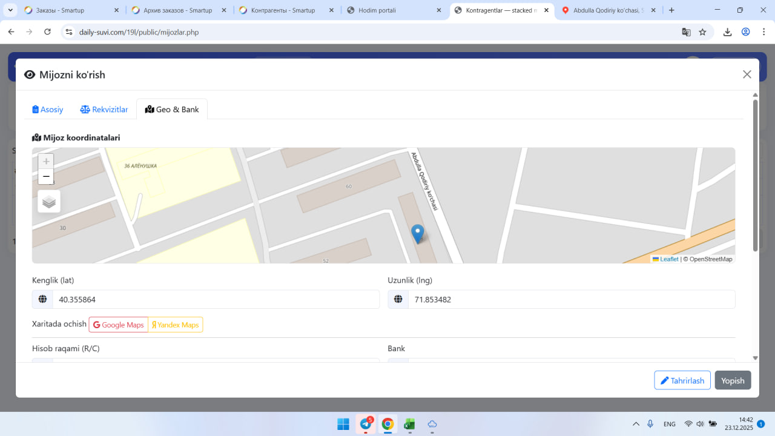This screenshot has height=436, width=775.
Task: Zoom out on the map
Action: coord(46,177)
